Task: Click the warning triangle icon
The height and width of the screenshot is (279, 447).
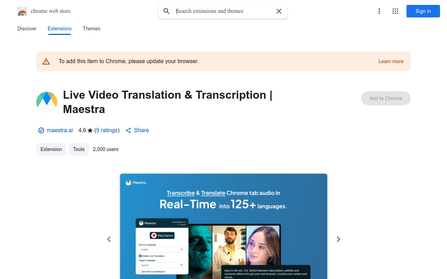Action: (x=46, y=61)
